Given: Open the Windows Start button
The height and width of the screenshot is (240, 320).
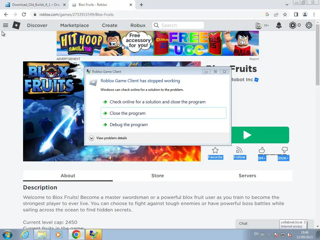Looking at the screenshot, I should (x=7, y=234).
